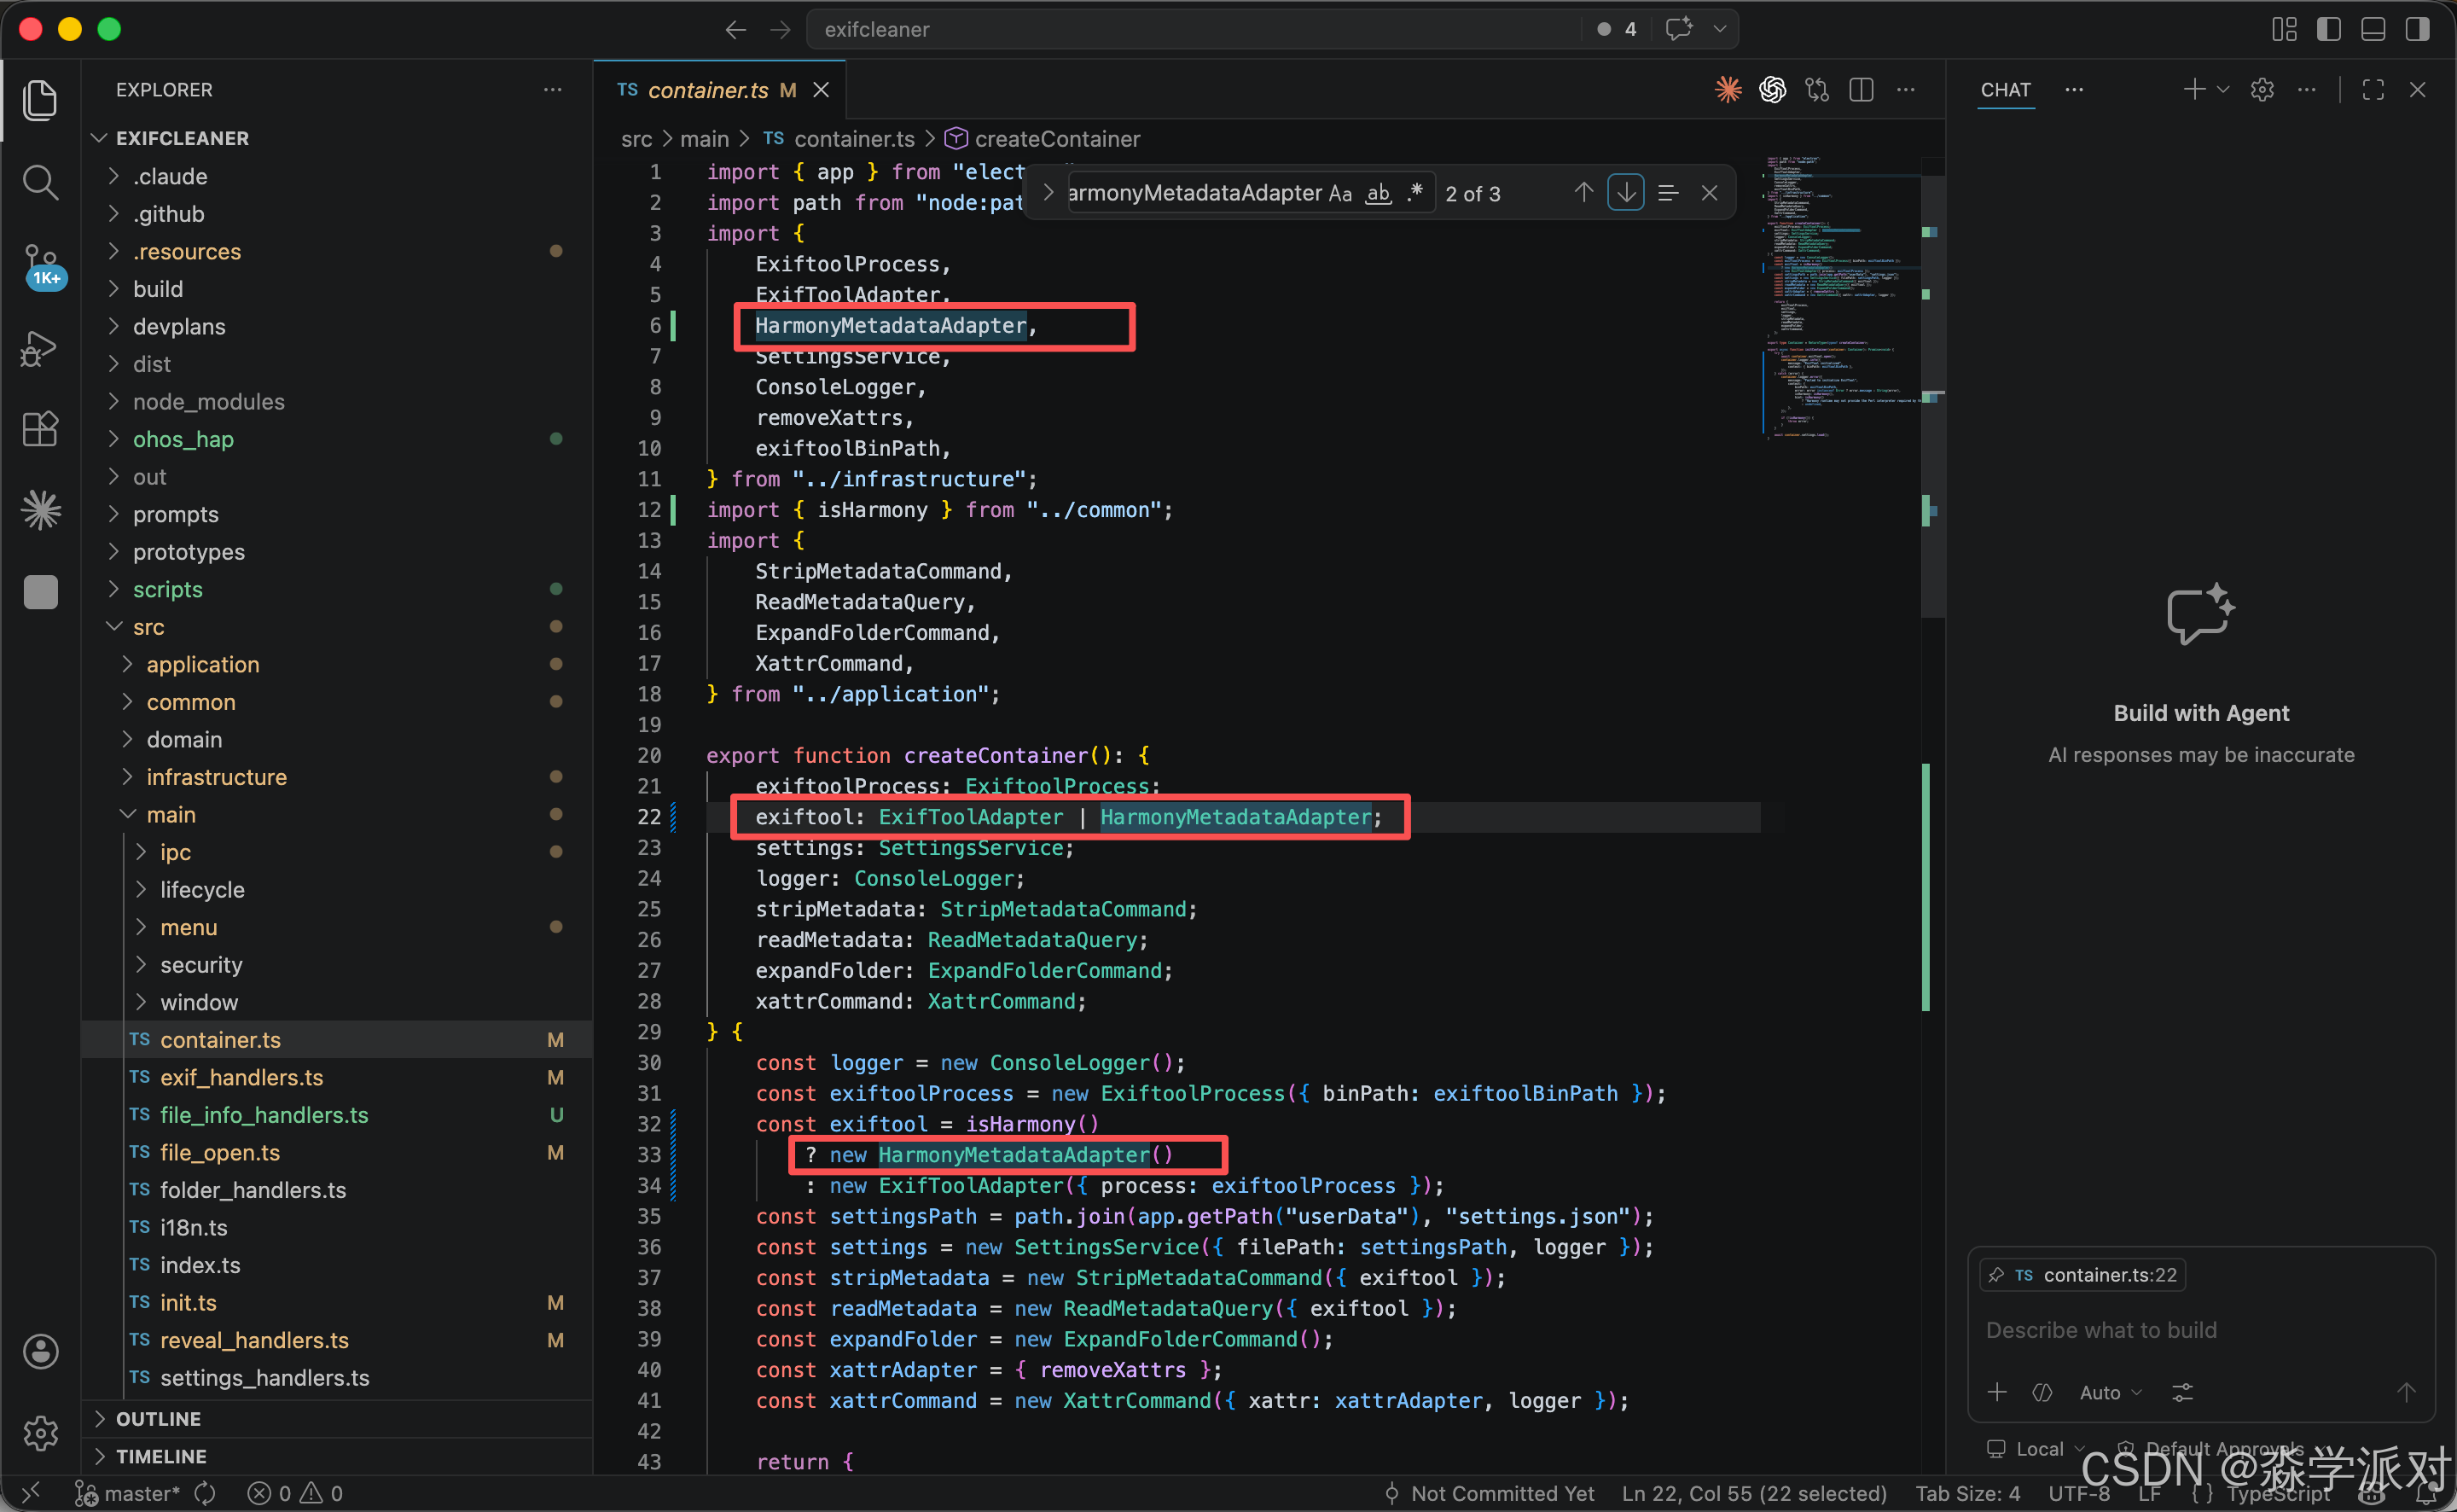The image size is (2457, 1512).
Task: Toggle the primary side bar
Action: tap(2328, 29)
